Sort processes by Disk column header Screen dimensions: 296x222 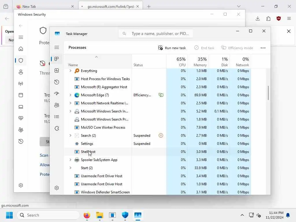click(x=219, y=61)
